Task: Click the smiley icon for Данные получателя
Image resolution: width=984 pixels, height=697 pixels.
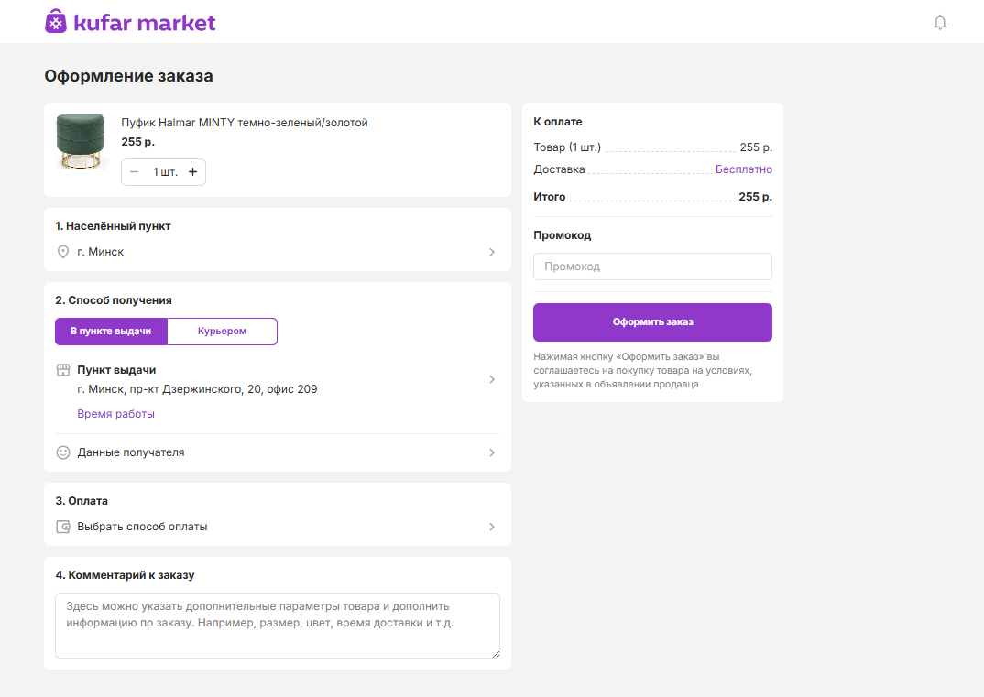Action: click(x=63, y=452)
